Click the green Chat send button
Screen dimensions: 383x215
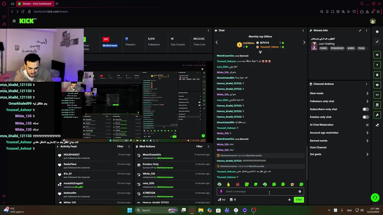tap(299, 200)
